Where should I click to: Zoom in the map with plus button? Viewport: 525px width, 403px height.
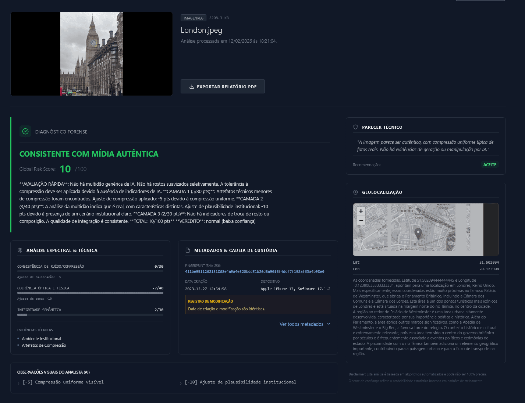point(361,211)
